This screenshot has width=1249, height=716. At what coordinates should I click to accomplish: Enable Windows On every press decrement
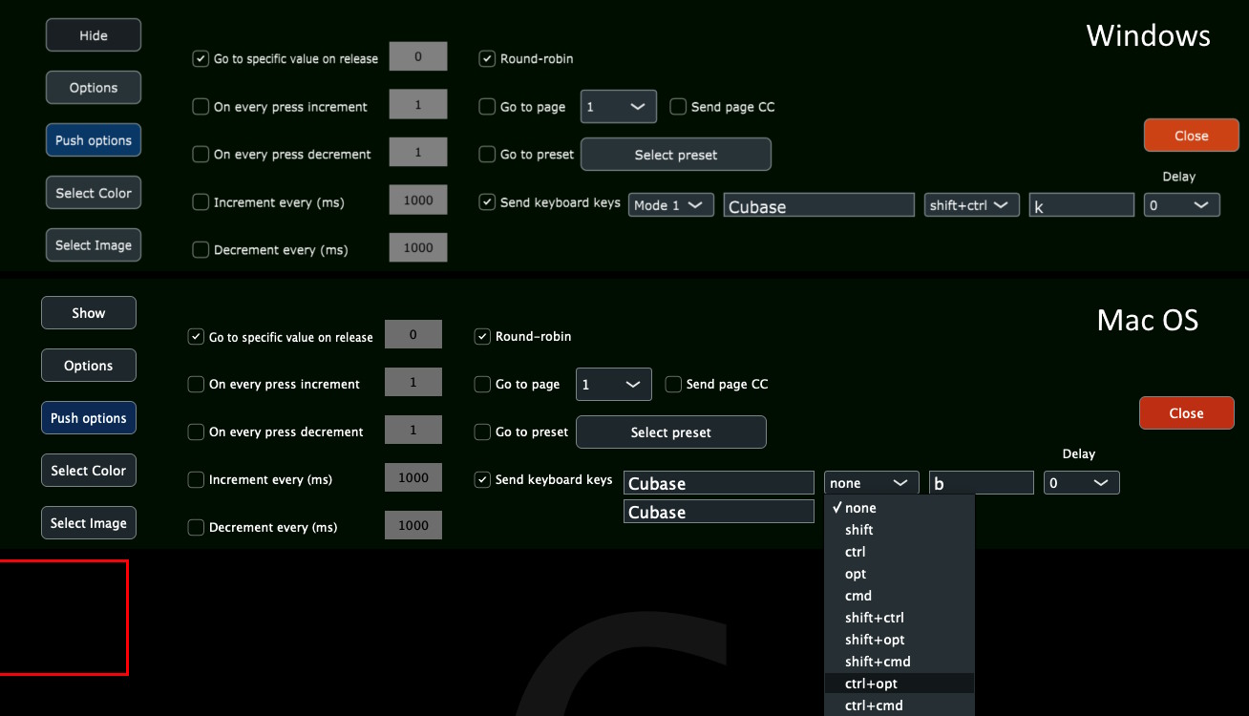(201, 154)
